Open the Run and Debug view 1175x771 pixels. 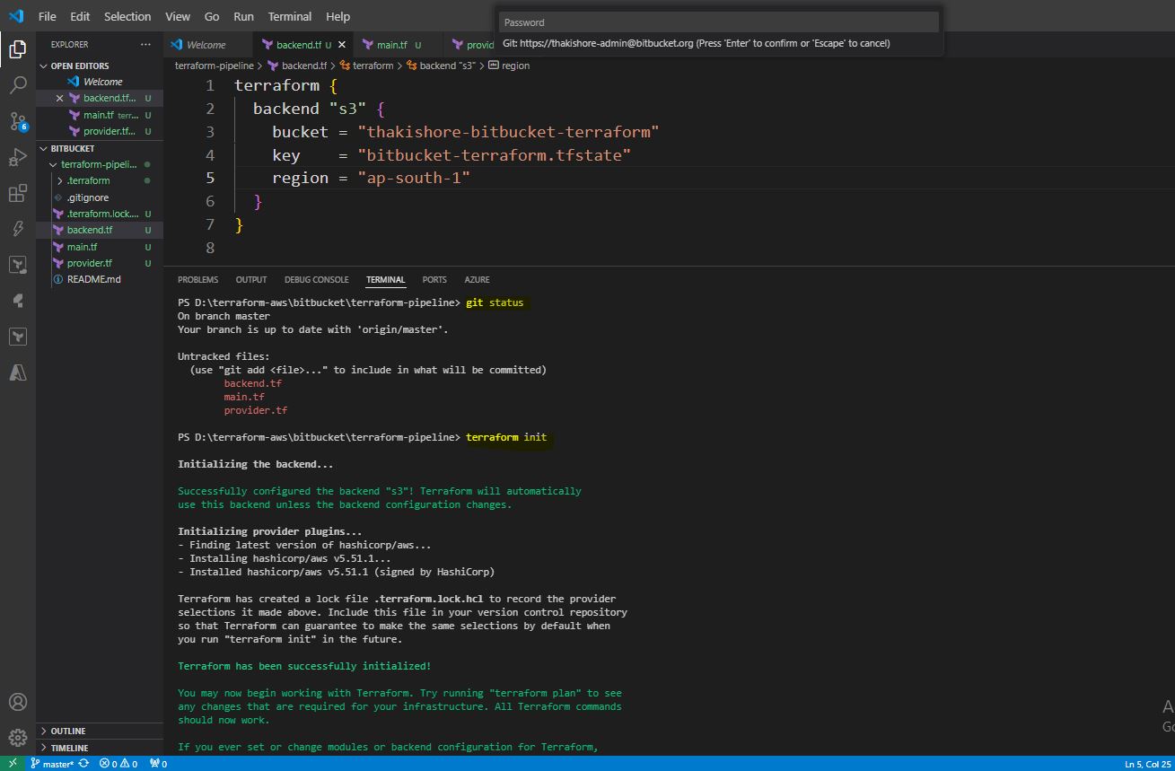pos(17,158)
